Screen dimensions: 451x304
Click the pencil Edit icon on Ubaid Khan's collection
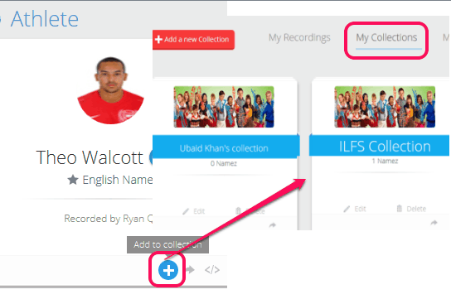pyautogui.click(x=186, y=211)
